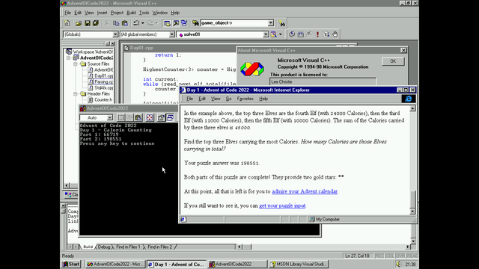The image size is (479, 269).
Task: Click the Ln 27, Col 18 status text
Action: click(357, 256)
